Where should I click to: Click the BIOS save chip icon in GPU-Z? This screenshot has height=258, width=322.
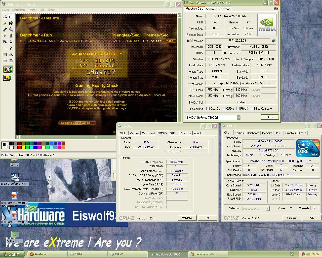(x=274, y=40)
